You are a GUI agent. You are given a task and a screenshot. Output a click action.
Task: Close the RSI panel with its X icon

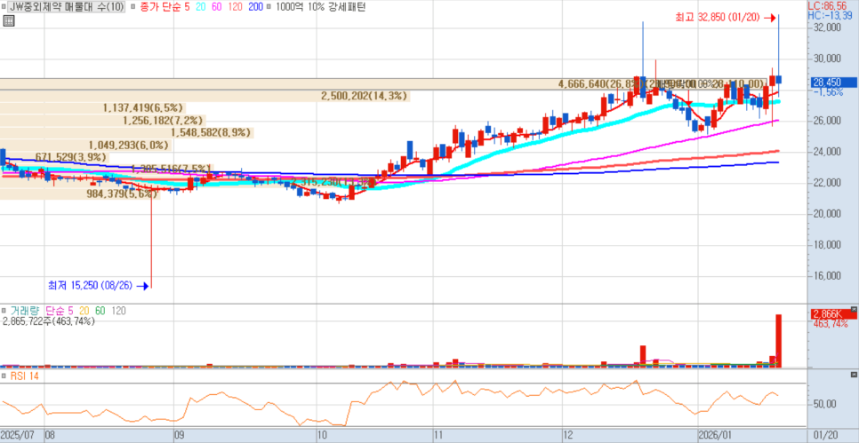pos(854,375)
